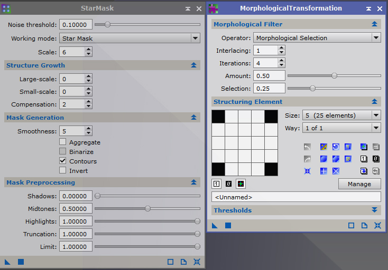Collapse the Structuring Element section
Image resolution: width=388 pixels, height=270 pixels.
tap(375, 102)
